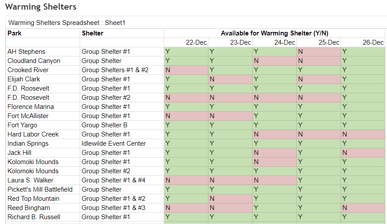Click the 'Available for Warming Shelter (Y/N)' header
Viewport: 387px width, 224px height.
click(x=274, y=33)
